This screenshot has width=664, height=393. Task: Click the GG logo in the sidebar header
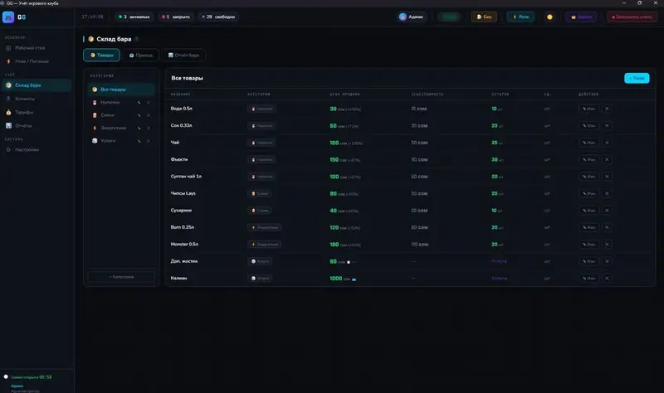pyautogui.click(x=14, y=17)
